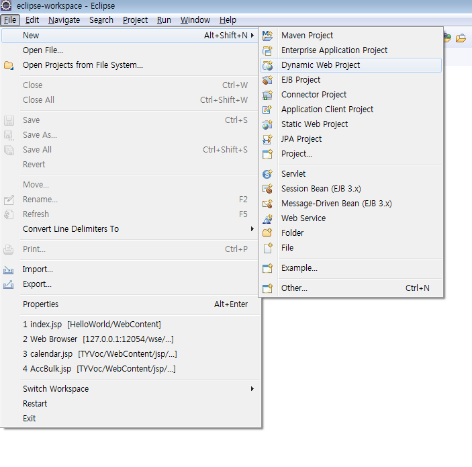Select Application Client Project entry
Image resolution: width=472 pixels, height=467 pixels.
point(350,110)
